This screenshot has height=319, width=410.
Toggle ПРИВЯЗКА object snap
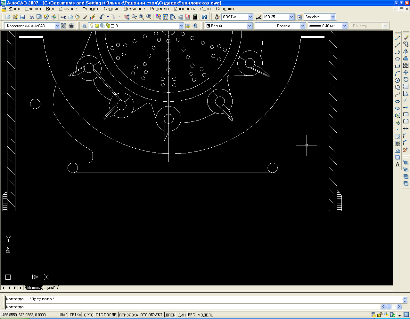tap(128, 315)
